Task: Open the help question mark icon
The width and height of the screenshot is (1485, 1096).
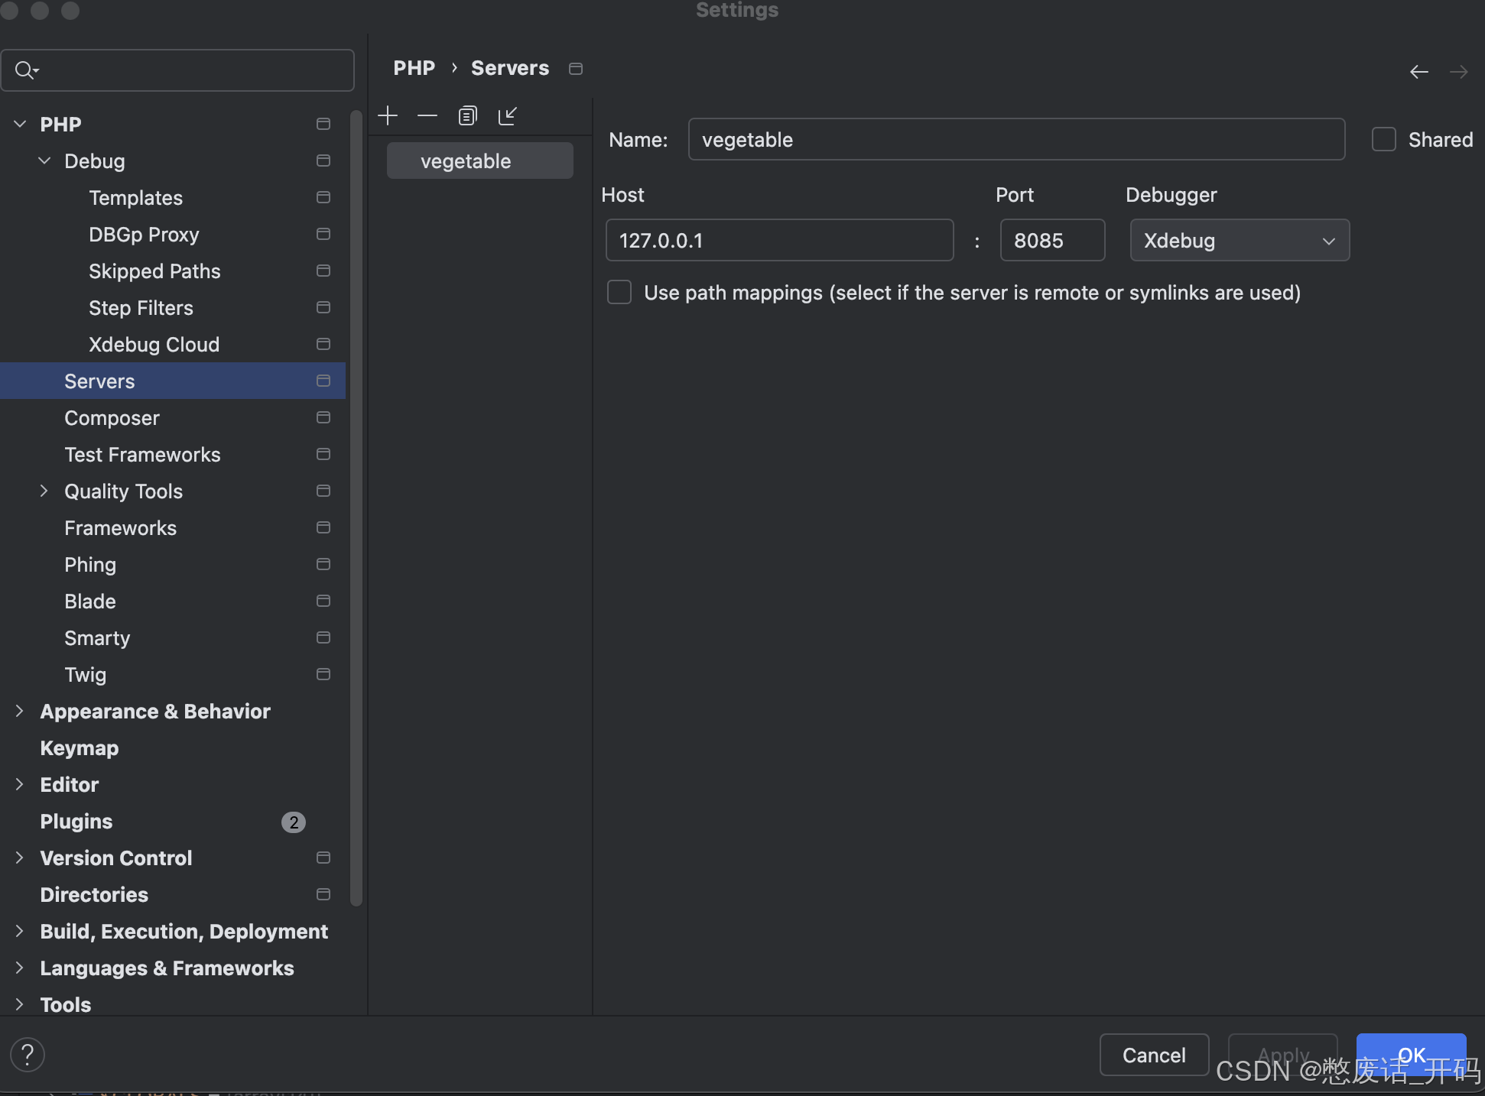Action: click(28, 1055)
